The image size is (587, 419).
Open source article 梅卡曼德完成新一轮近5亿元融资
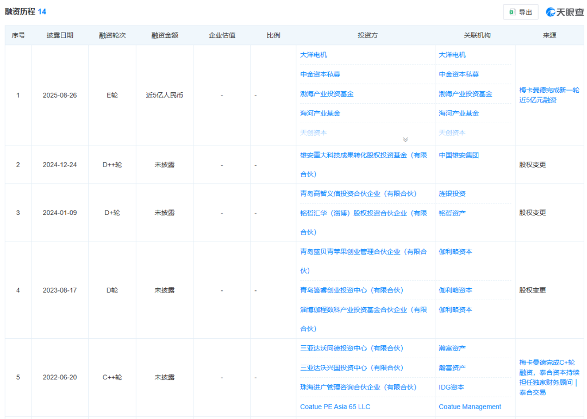point(549,95)
